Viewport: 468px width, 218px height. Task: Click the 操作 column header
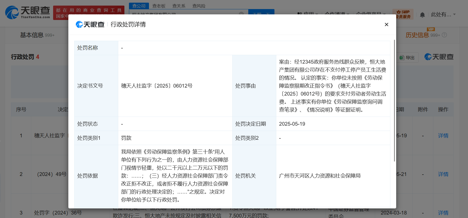(x=443, y=109)
